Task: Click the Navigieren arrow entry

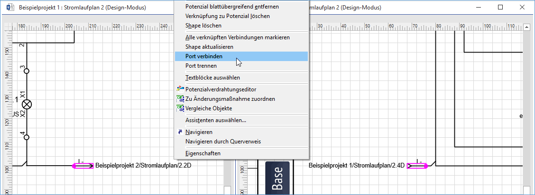Action: point(199,132)
